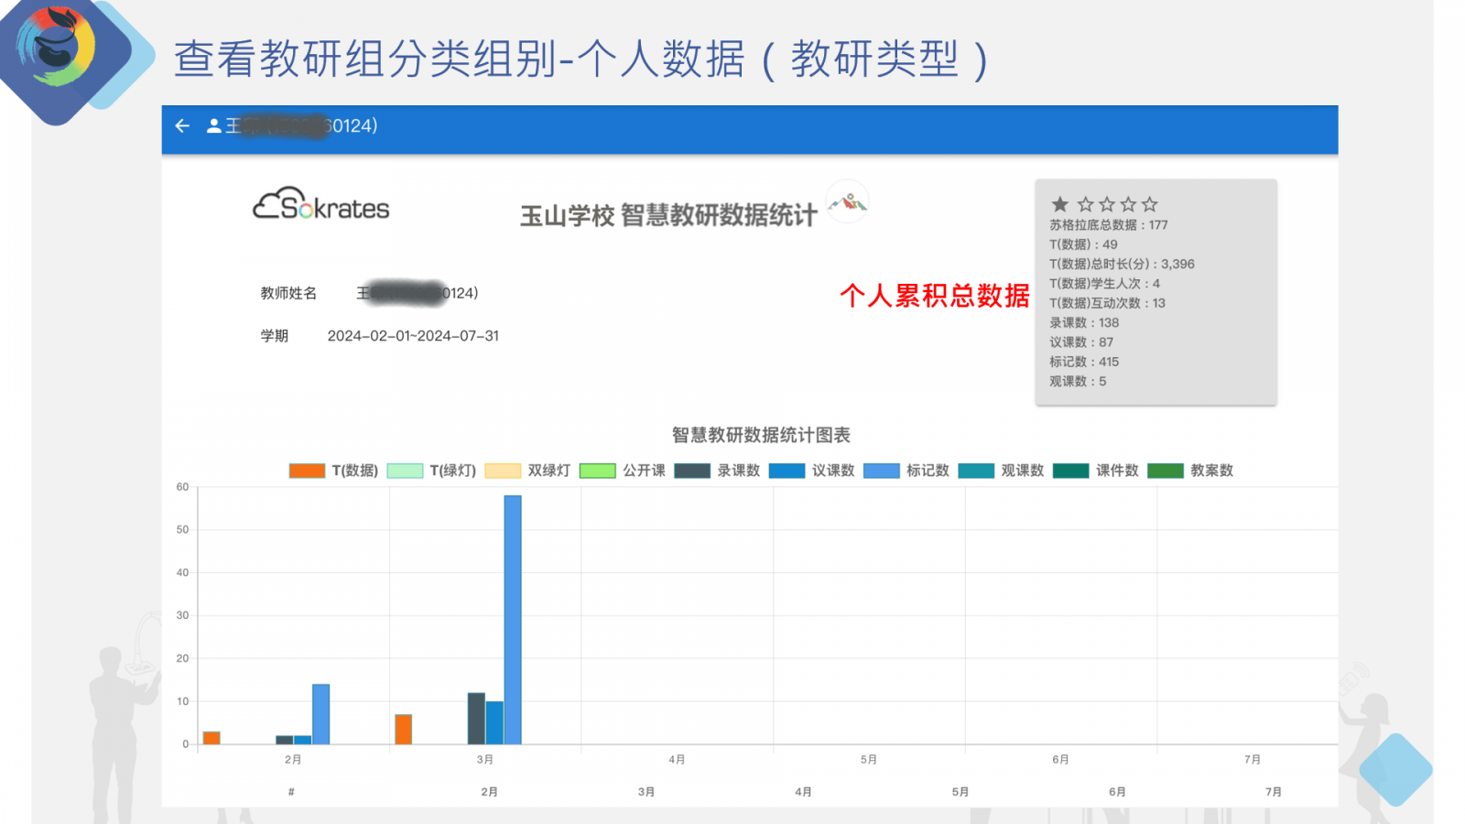
Task: Click the back arrow in the blue header
Action: [180, 125]
